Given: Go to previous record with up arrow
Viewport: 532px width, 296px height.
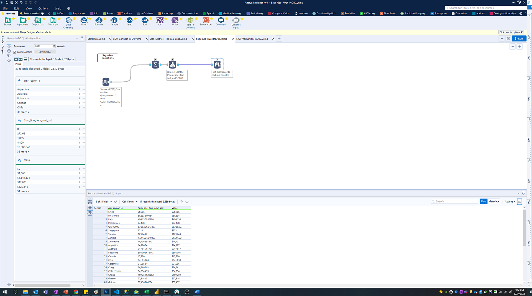Looking at the screenshot, I should pos(181,202).
